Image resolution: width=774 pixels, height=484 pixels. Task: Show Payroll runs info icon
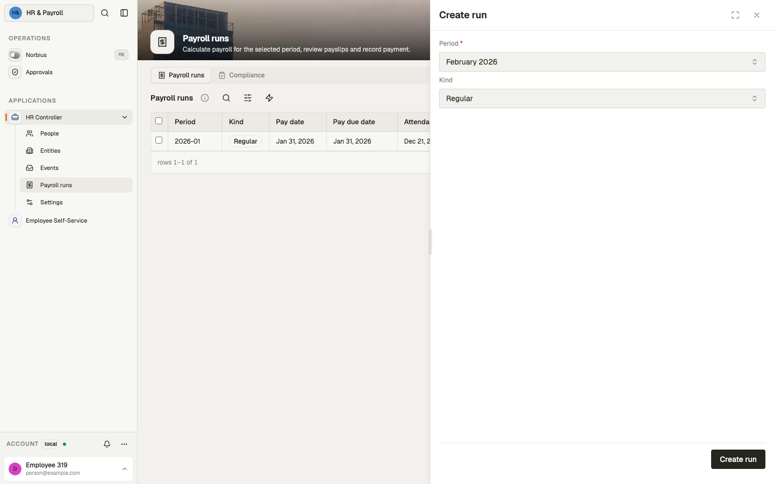[205, 98]
